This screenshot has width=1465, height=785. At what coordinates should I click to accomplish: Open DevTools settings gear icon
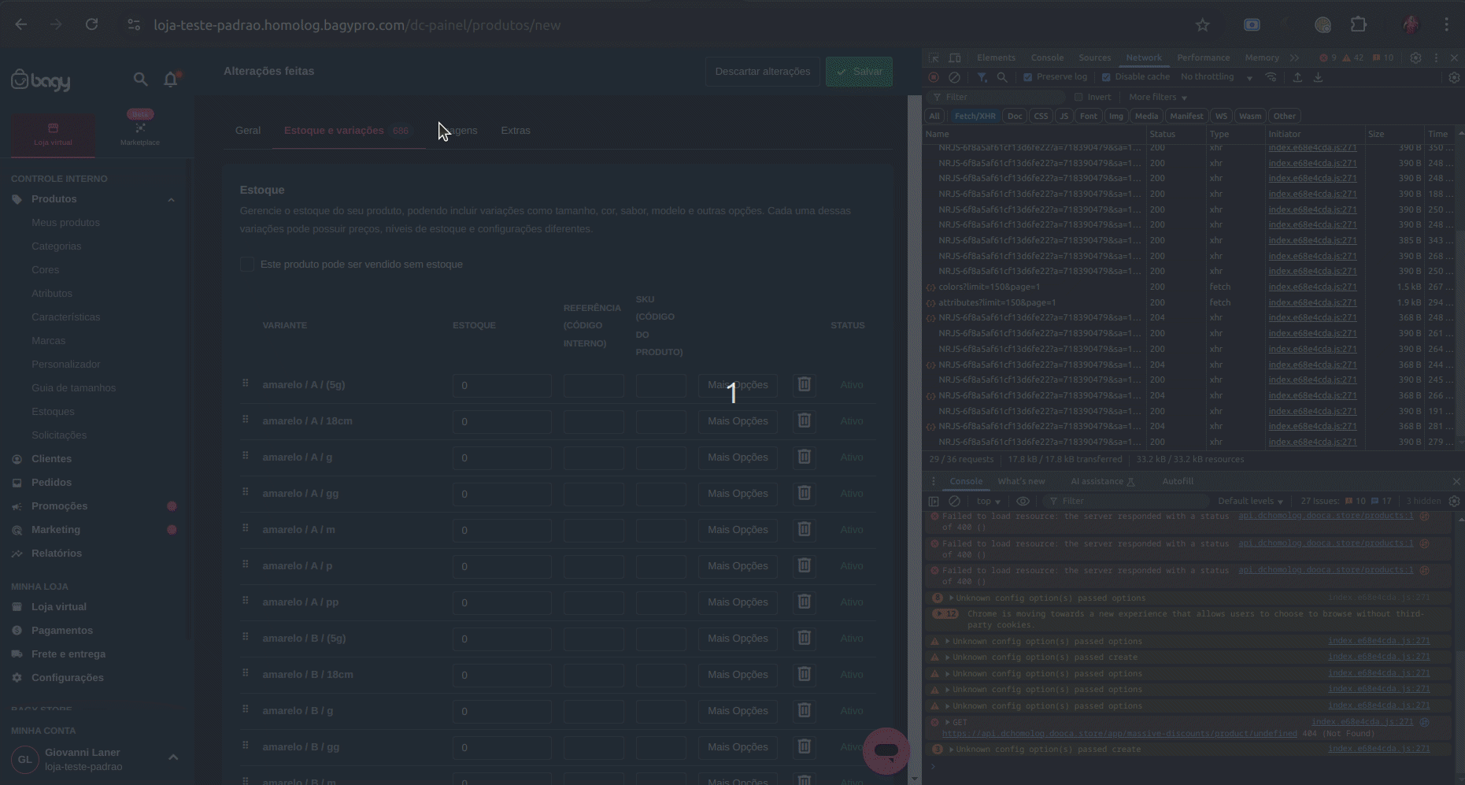pos(1415,57)
